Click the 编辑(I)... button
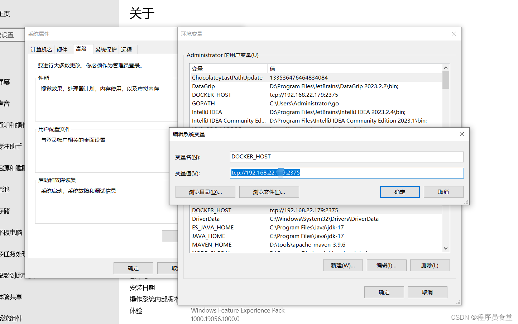Screen dimensions: 518x324 pos(386,265)
